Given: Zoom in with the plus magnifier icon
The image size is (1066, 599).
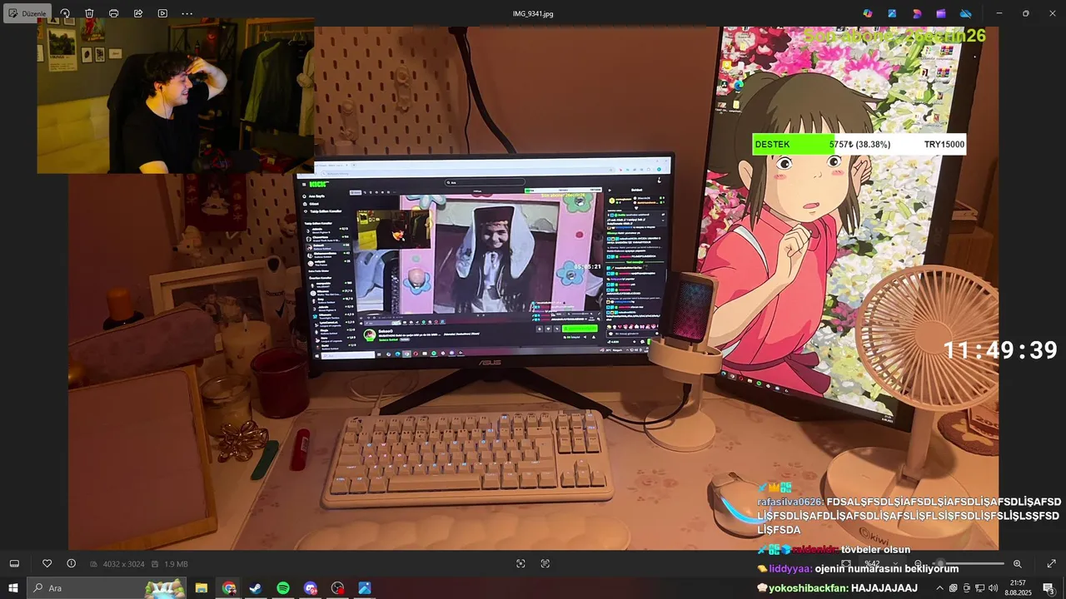Looking at the screenshot, I should [1017, 563].
